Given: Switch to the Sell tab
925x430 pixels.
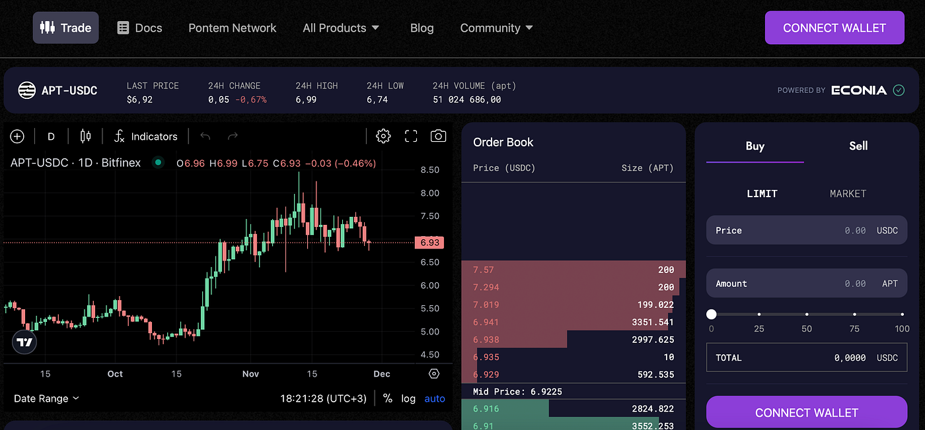Looking at the screenshot, I should pyautogui.click(x=858, y=146).
